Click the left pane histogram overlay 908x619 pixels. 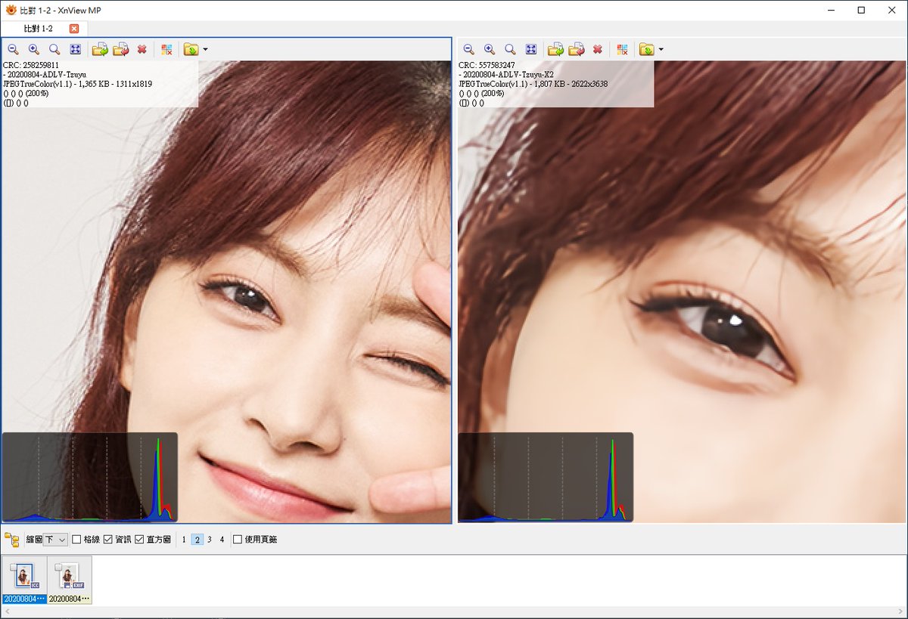[89, 477]
